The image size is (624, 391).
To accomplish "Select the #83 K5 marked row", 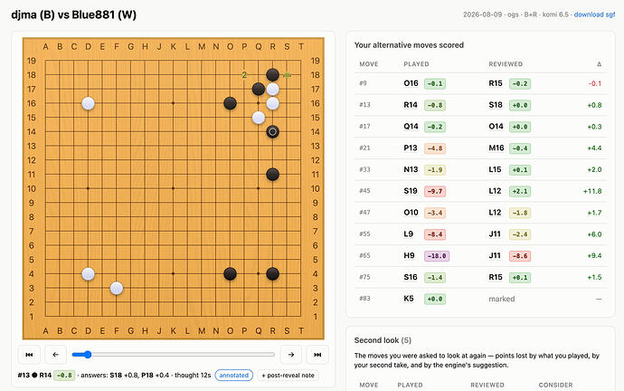I will tap(480, 298).
